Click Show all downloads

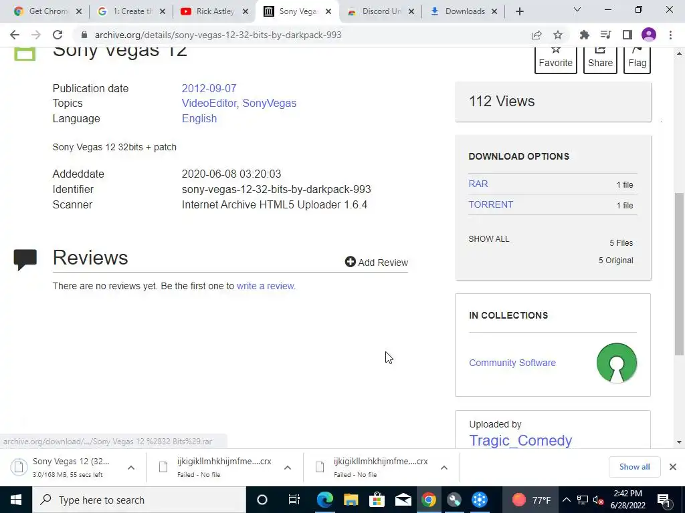(x=634, y=467)
